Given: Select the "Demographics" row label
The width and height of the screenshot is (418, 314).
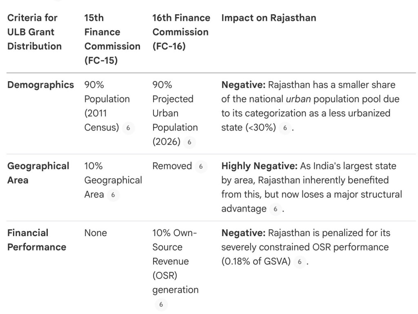Looking at the screenshot, I should pyautogui.click(x=40, y=85).
